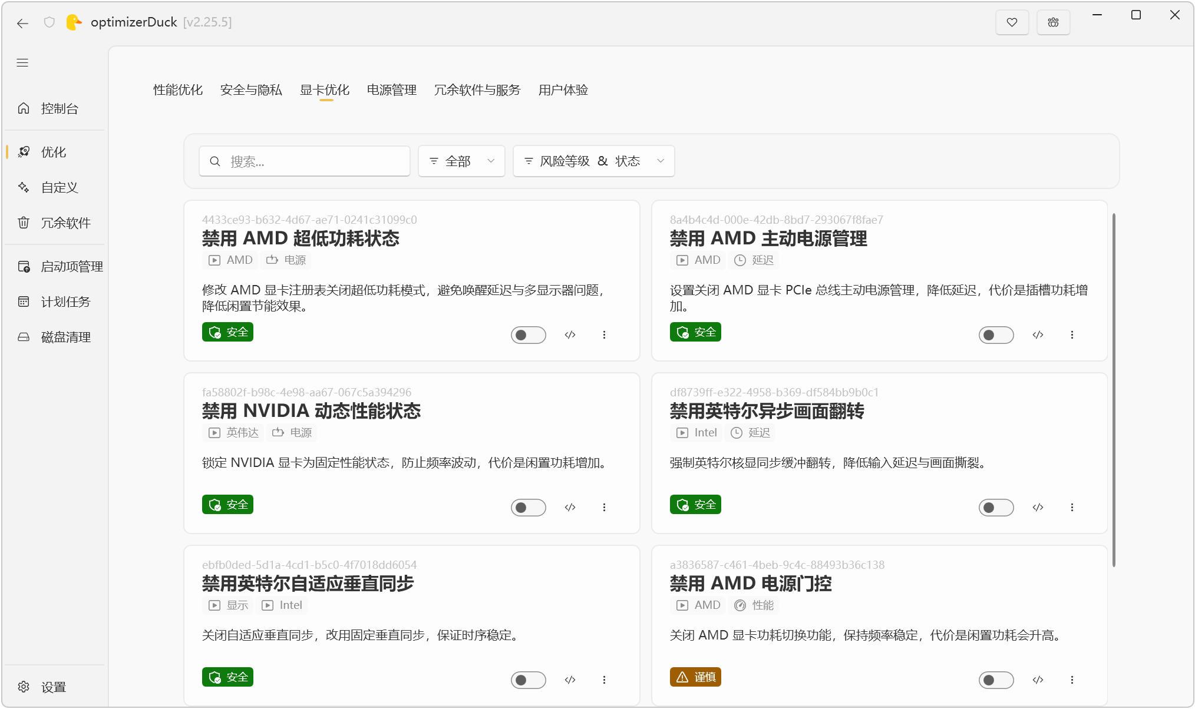
Task: Click 英伟达 tag on NVIDIA card
Action: point(234,433)
